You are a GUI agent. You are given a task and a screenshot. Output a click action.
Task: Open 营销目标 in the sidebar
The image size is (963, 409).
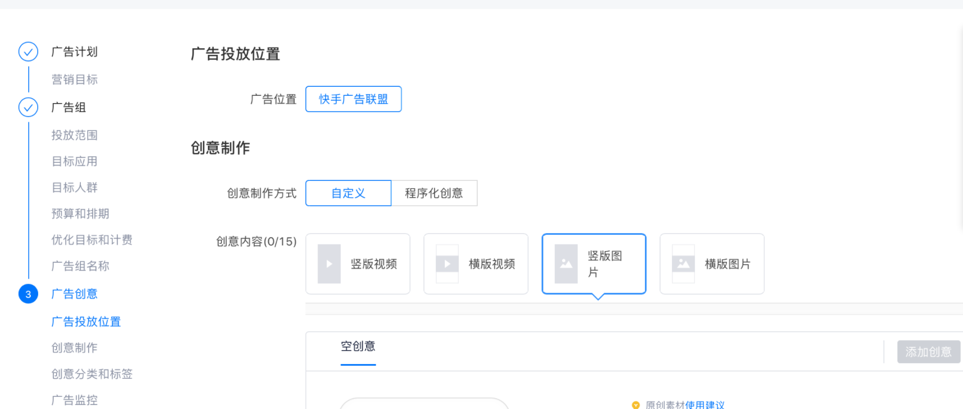(x=75, y=80)
